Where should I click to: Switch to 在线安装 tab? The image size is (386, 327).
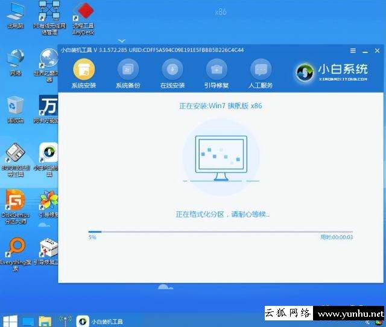point(172,74)
